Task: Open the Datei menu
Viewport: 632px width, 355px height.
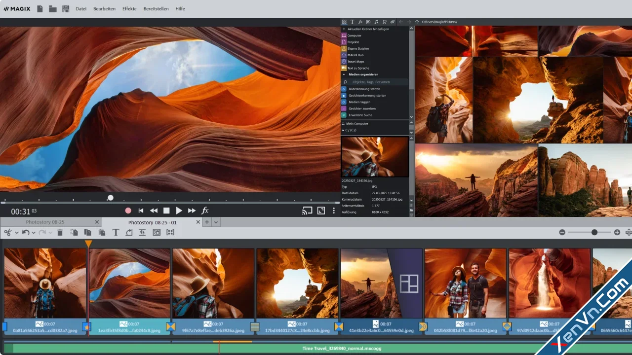Action: (81, 8)
